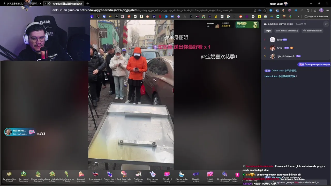Open the KH bookmark
Viewport: 331px width, 186px height.
197,17
